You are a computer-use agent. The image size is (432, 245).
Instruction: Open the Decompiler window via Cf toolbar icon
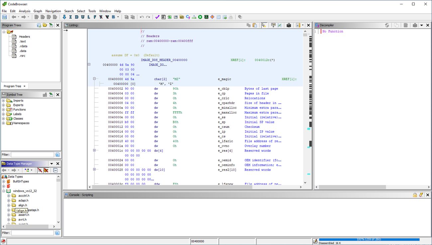coord(188,17)
